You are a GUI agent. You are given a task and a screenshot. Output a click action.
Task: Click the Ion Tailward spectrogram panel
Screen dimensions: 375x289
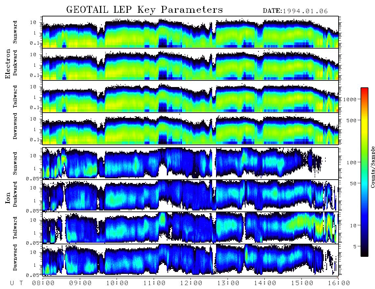pyautogui.click(x=190, y=228)
